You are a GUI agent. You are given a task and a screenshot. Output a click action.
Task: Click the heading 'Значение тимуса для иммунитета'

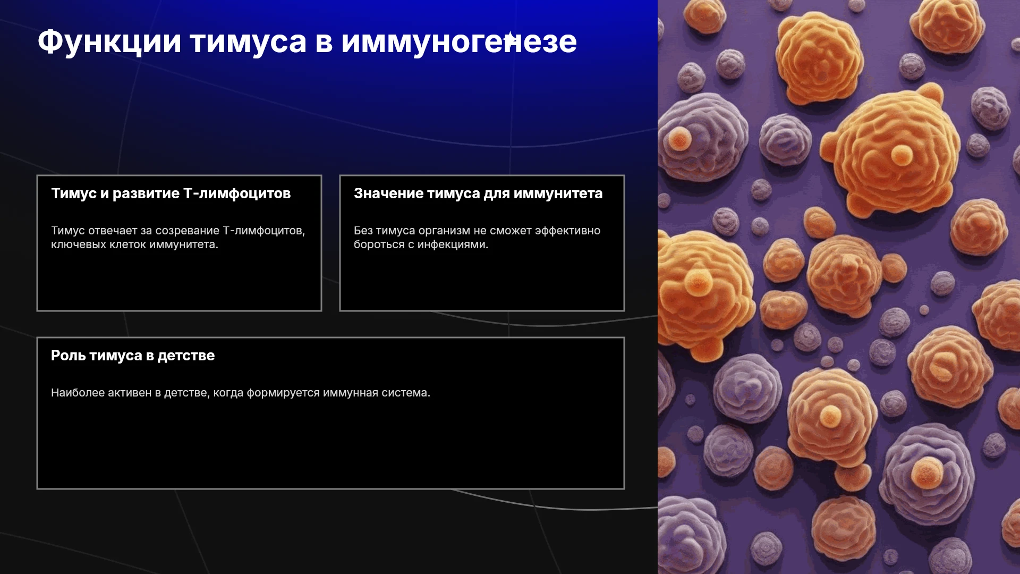click(478, 193)
